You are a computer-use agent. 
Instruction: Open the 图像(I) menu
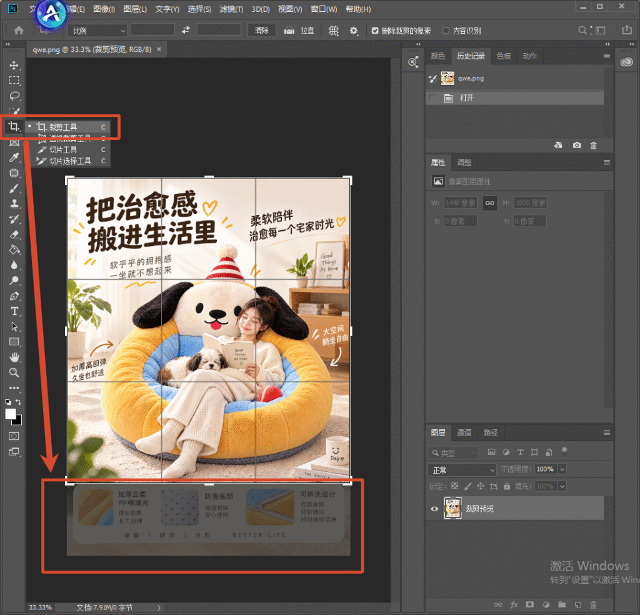click(104, 9)
